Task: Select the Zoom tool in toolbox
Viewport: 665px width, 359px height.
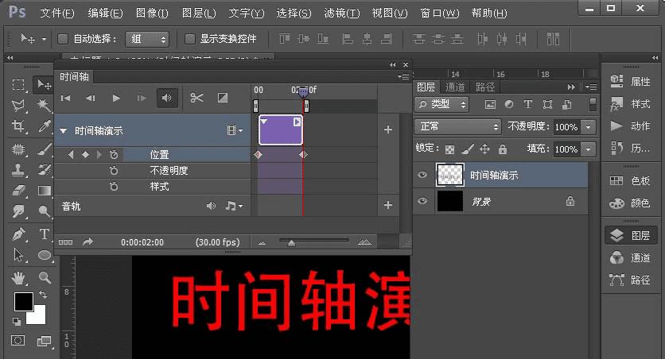Action: (x=44, y=277)
